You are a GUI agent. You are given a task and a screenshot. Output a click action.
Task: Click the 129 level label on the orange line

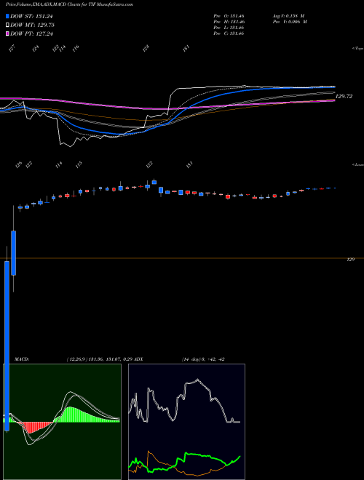(x=350, y=260)
